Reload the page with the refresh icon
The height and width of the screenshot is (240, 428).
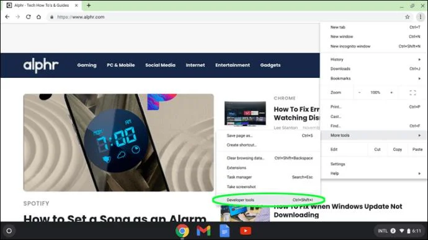pos(28,17)
